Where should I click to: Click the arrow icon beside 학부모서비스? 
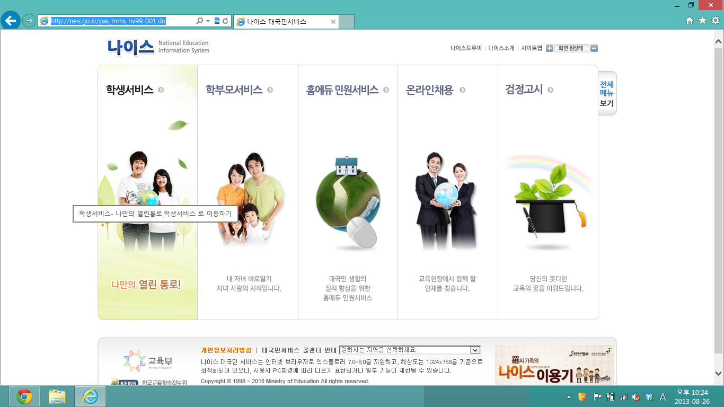click(x=270, y=90)
